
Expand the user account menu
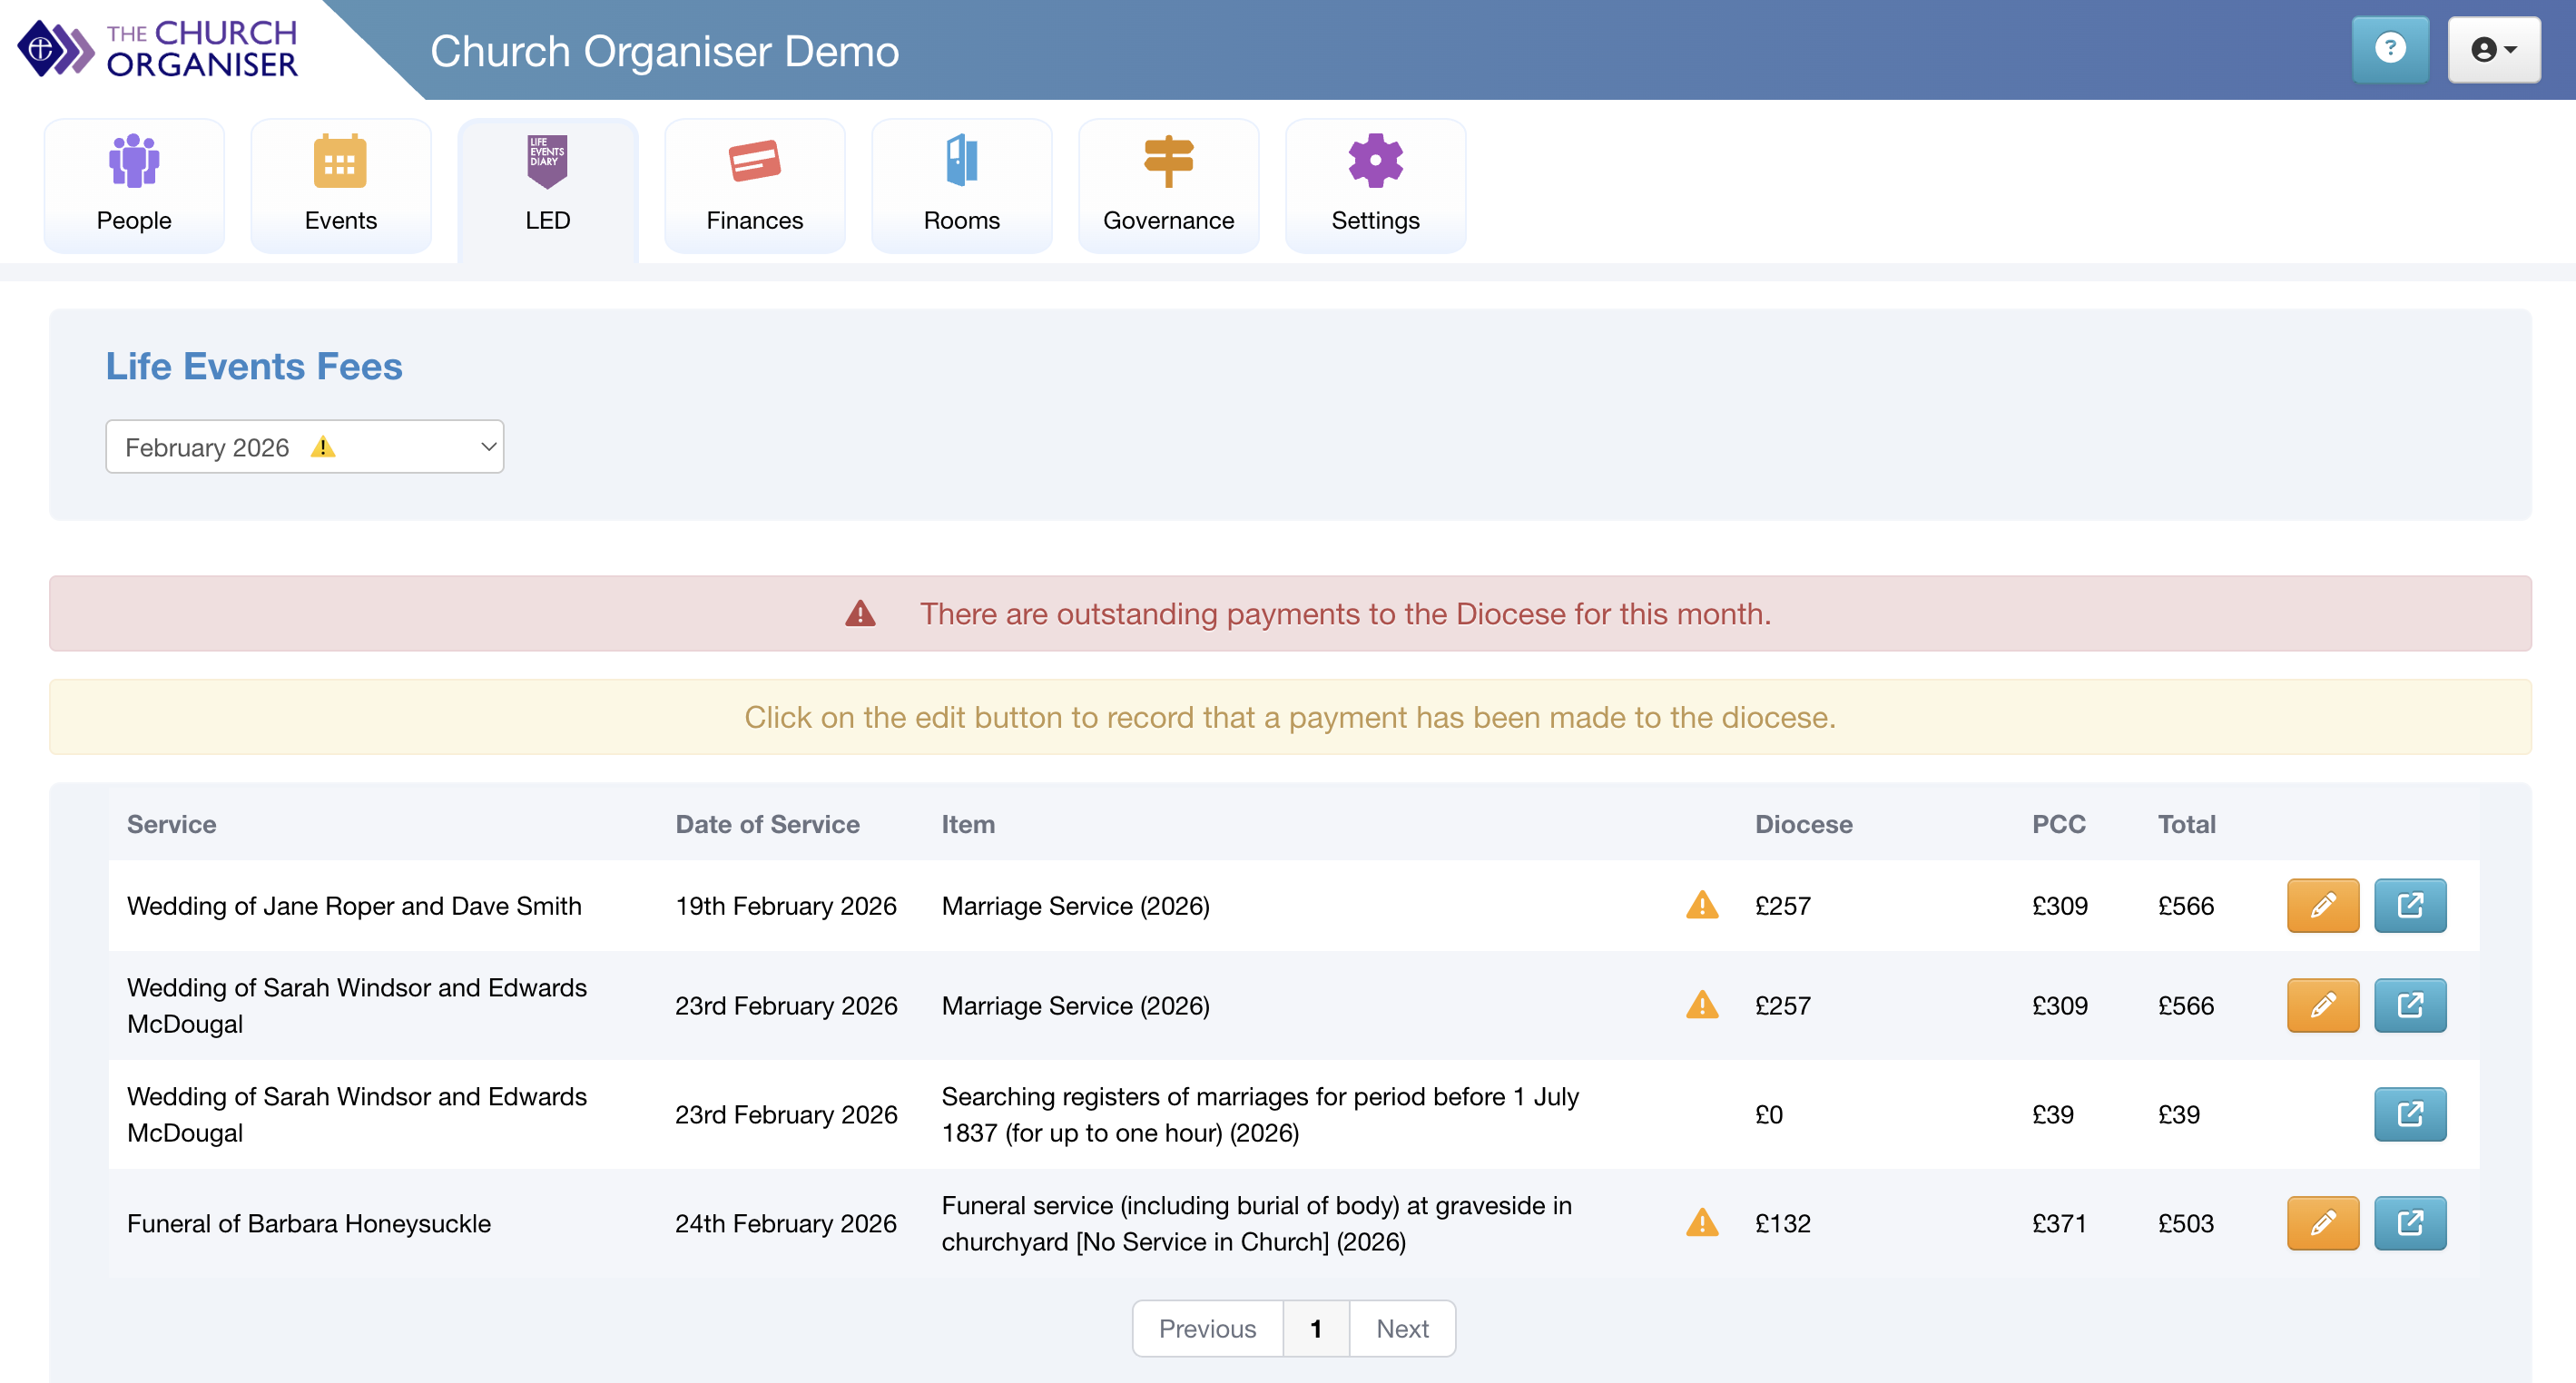[x=2493, y=49]
